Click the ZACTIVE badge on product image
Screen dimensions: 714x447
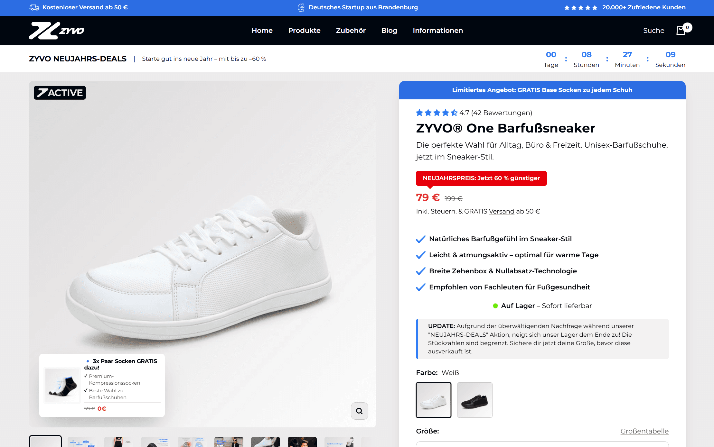coord(60,93)
